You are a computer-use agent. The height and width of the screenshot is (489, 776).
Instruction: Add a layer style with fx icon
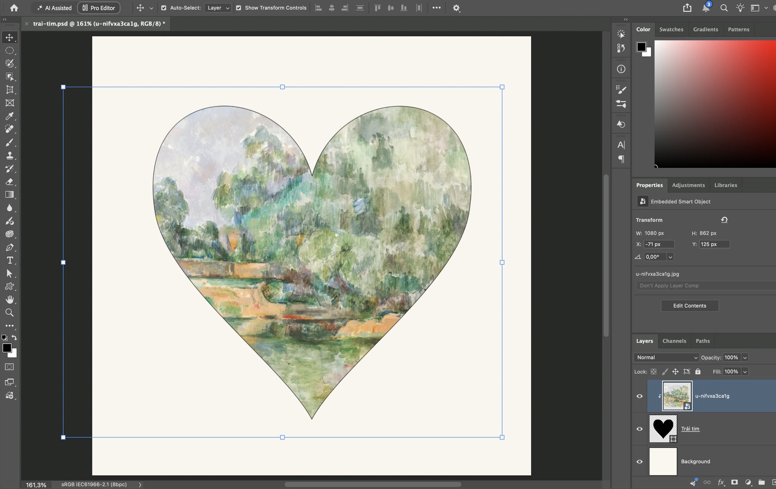click(720, 483)
